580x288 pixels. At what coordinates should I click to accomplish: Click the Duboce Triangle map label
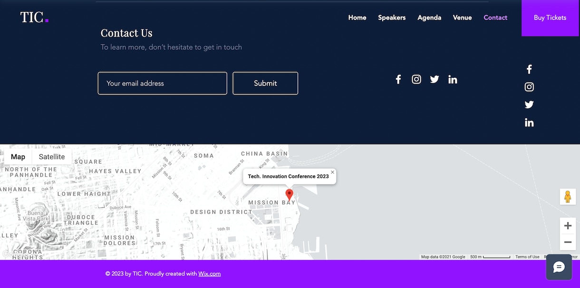[81, 220]
